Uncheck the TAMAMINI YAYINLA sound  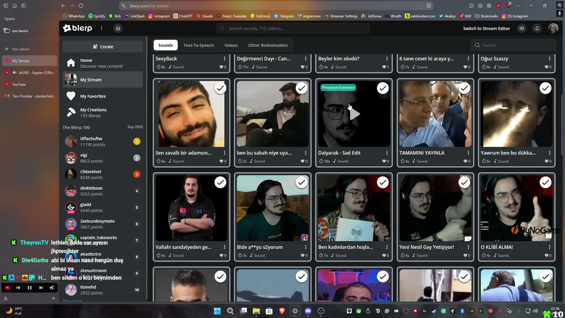(464, 88)
